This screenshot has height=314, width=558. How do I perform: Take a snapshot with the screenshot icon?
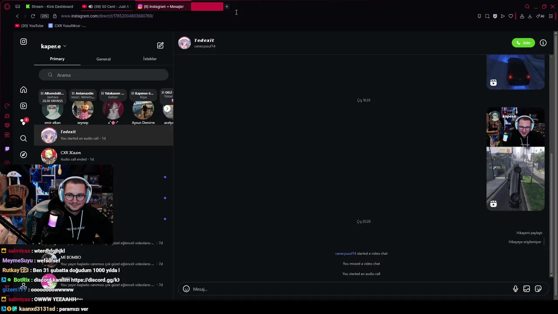click(487, 16)
